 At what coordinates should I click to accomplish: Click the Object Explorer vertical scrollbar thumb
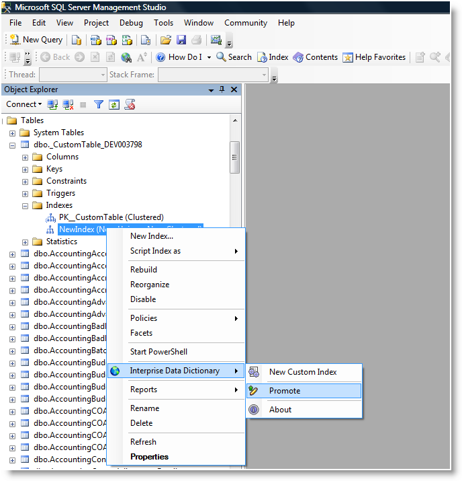pyautogui.click(x=234, y=157)
